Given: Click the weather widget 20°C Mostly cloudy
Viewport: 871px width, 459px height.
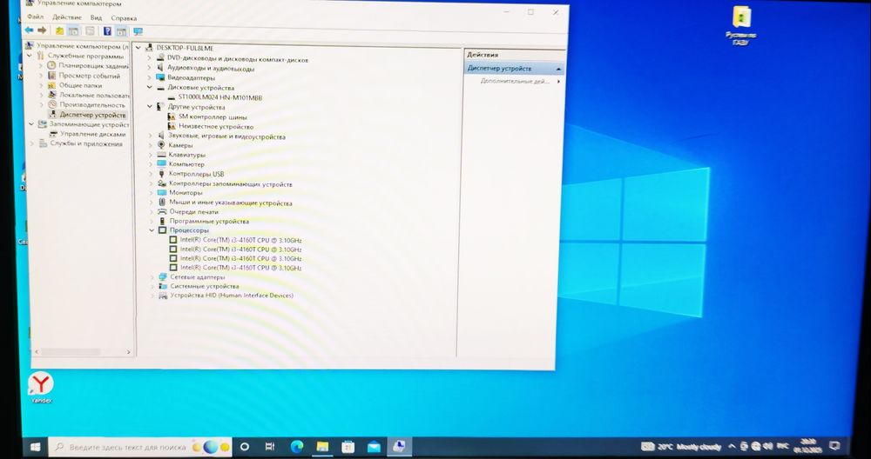Looking at the screenshot, I should pos(682,446).
